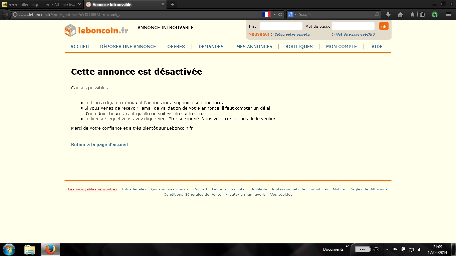Open MON COMPTE in navigation
Image resolution: width=456 pixels, height=256 pixels.
341,47
